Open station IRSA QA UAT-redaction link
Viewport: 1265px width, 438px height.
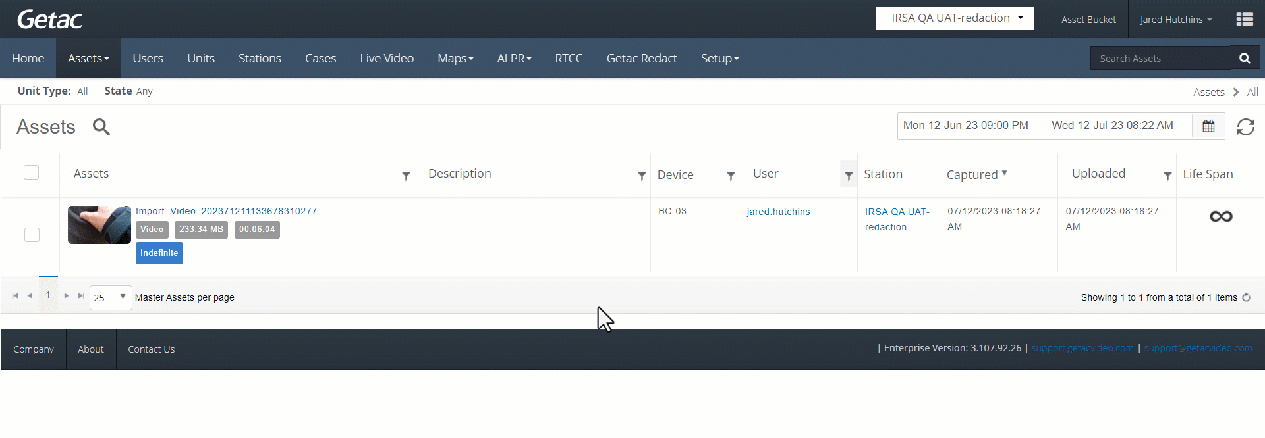pos(897,219)
